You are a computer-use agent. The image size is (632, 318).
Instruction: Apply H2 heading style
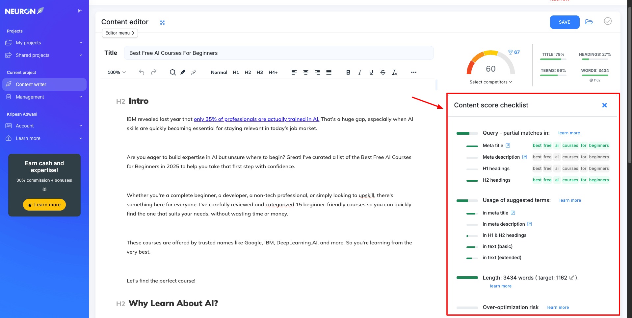click(x=248, y=72)
